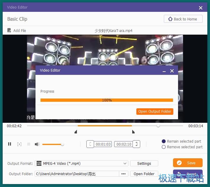Pause video playback

click(x=10, y=144)
